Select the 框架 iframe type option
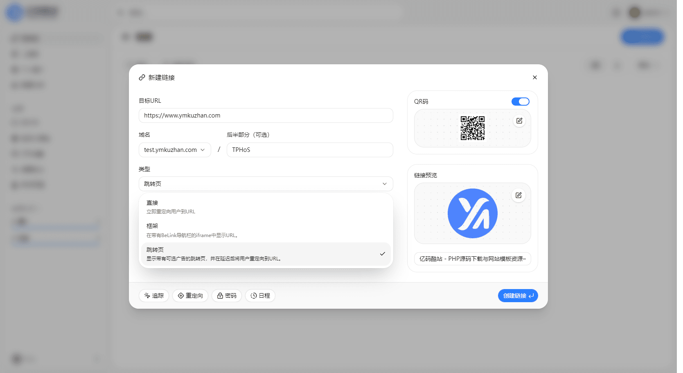 coord(266,231)
